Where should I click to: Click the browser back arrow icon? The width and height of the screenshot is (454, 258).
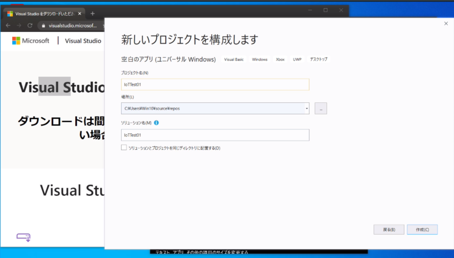pyautogui.click(x=8, y=25)
